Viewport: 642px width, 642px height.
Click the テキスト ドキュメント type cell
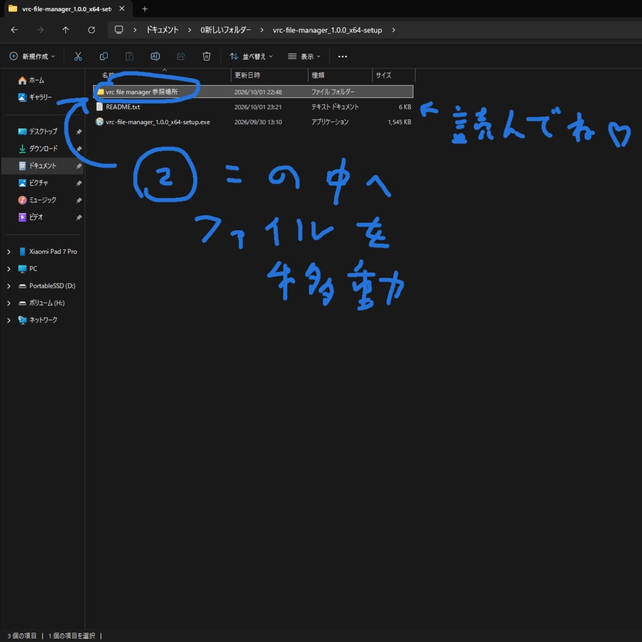click(335, 107)
